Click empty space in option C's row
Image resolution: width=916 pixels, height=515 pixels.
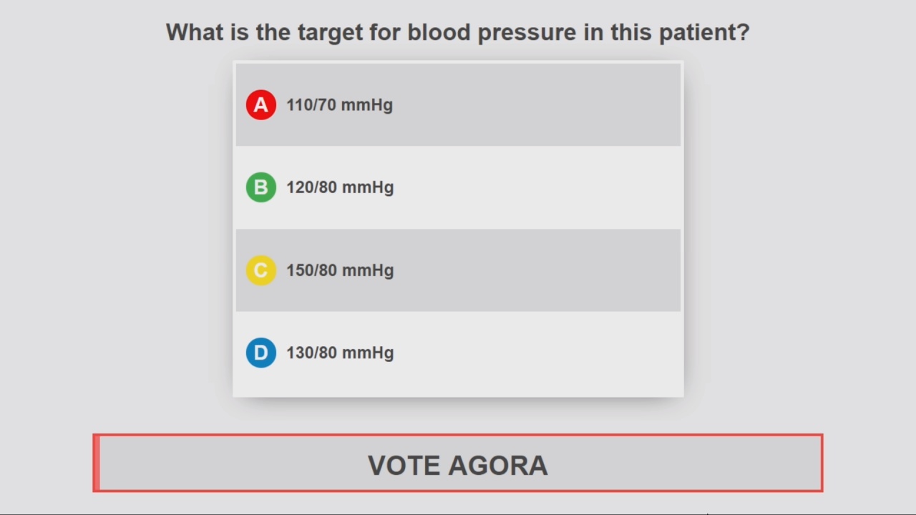pyautogui.click(x=537, y=270)
